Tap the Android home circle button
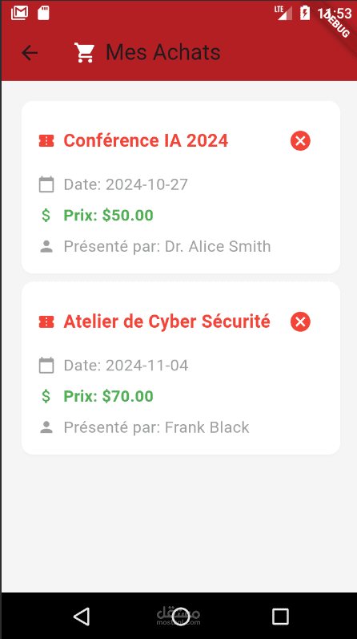The height and width of the screenshot is (639, 357). 180,617
